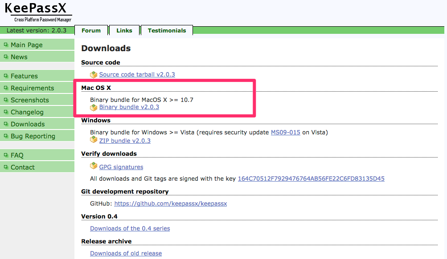Click the Source code section heading
The height and width of the screenshot is (259, 447).
101,62
